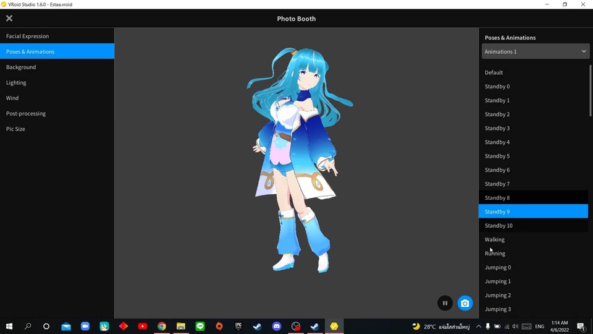Open the touch keyboard tray icon
The height and width of the screenshot is (334, 593).
526,326
